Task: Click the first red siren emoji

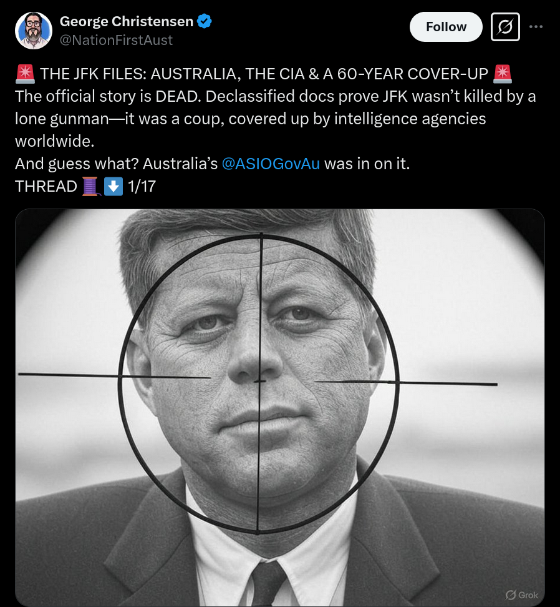Action: pyautogui.click(x=25, y=74)
